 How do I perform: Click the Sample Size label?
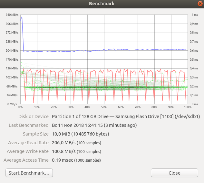pyautogui.click(x=36, y=134)
